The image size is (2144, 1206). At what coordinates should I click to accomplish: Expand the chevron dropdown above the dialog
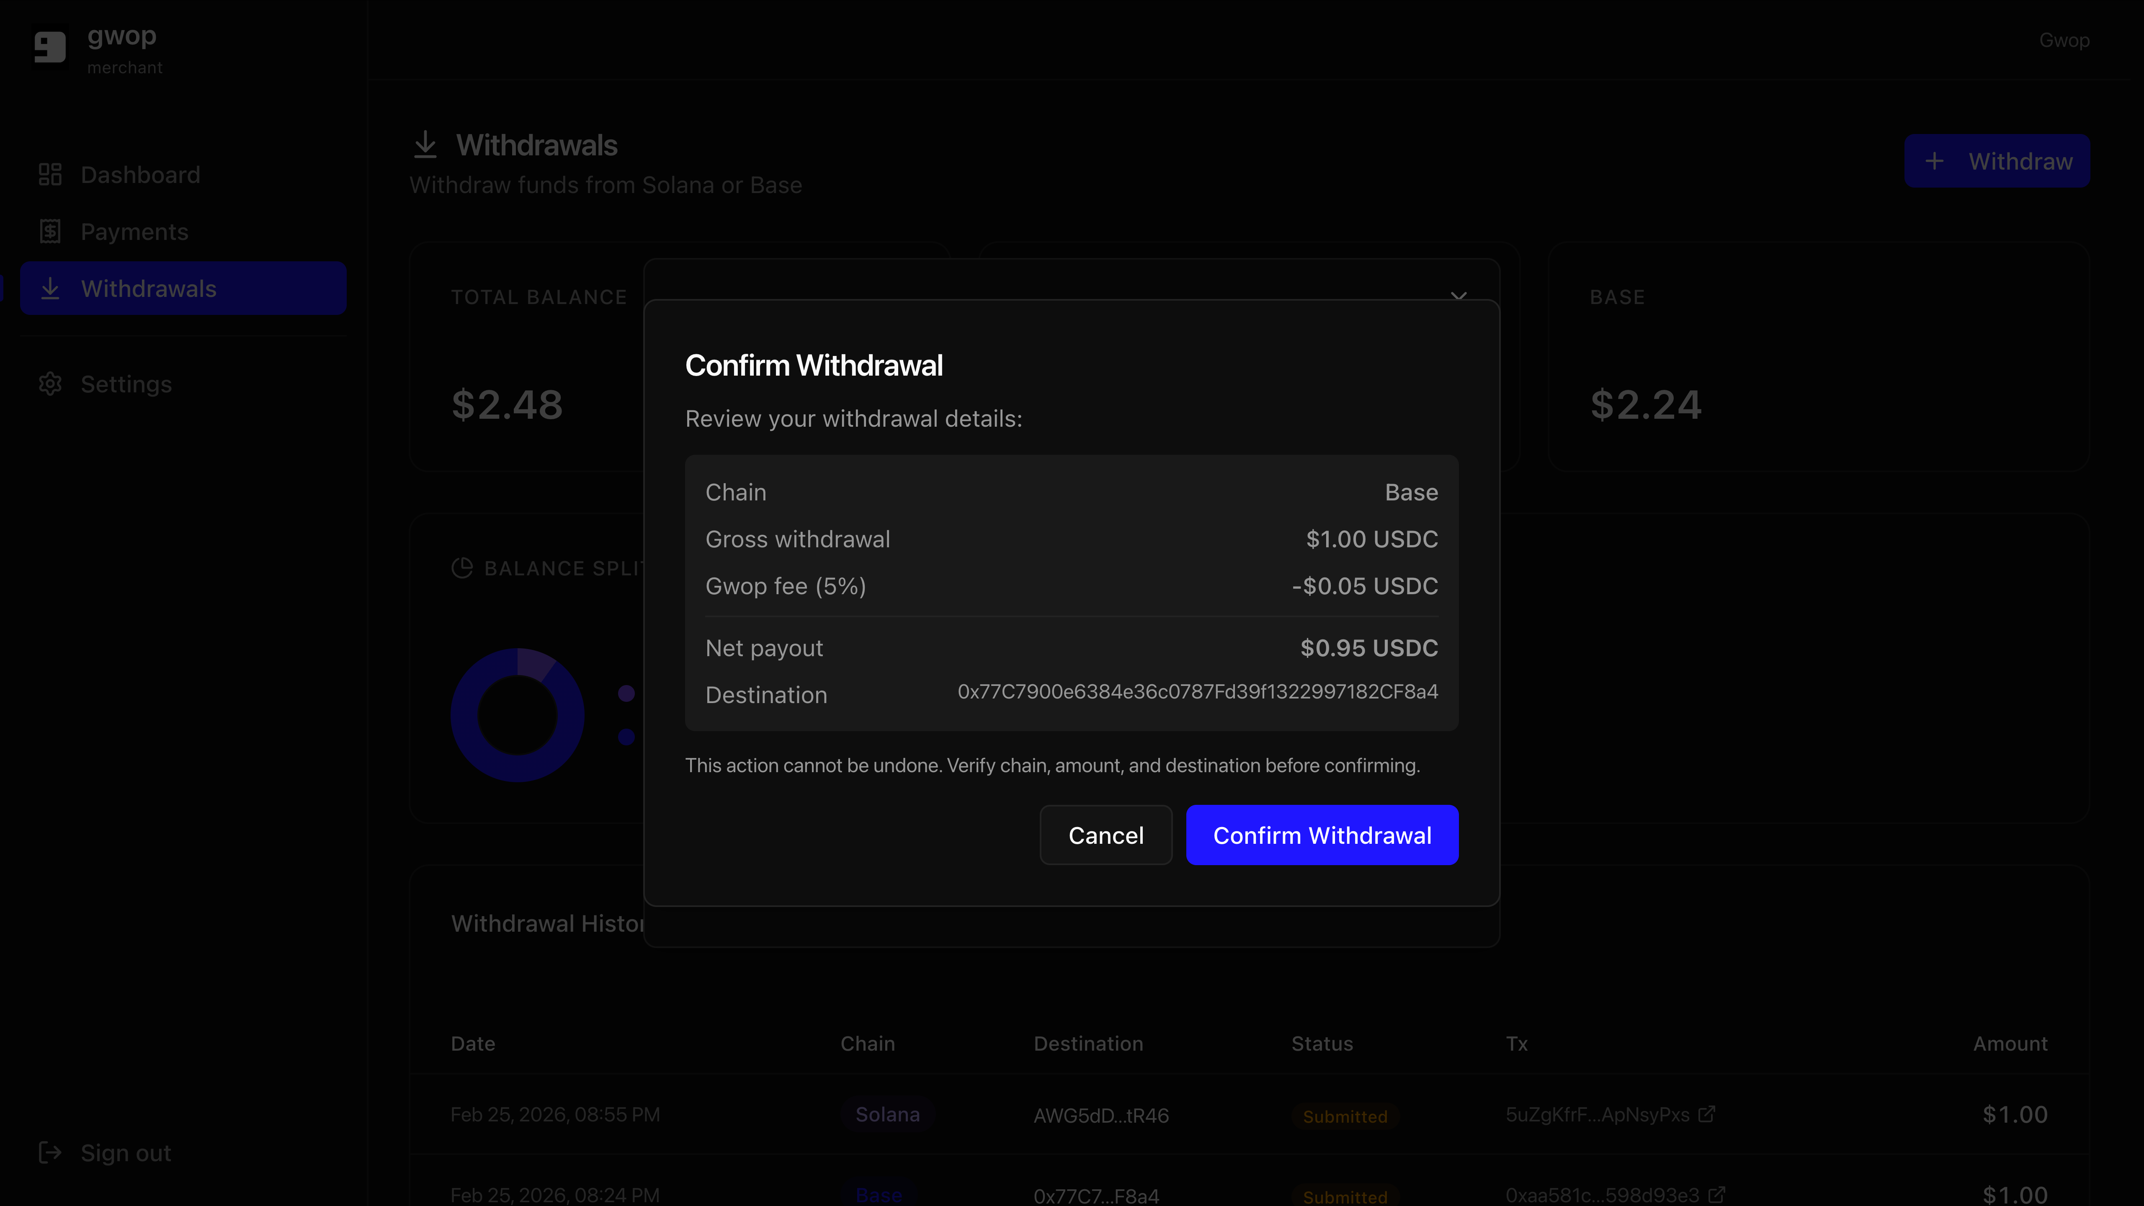click(1458, 296)
